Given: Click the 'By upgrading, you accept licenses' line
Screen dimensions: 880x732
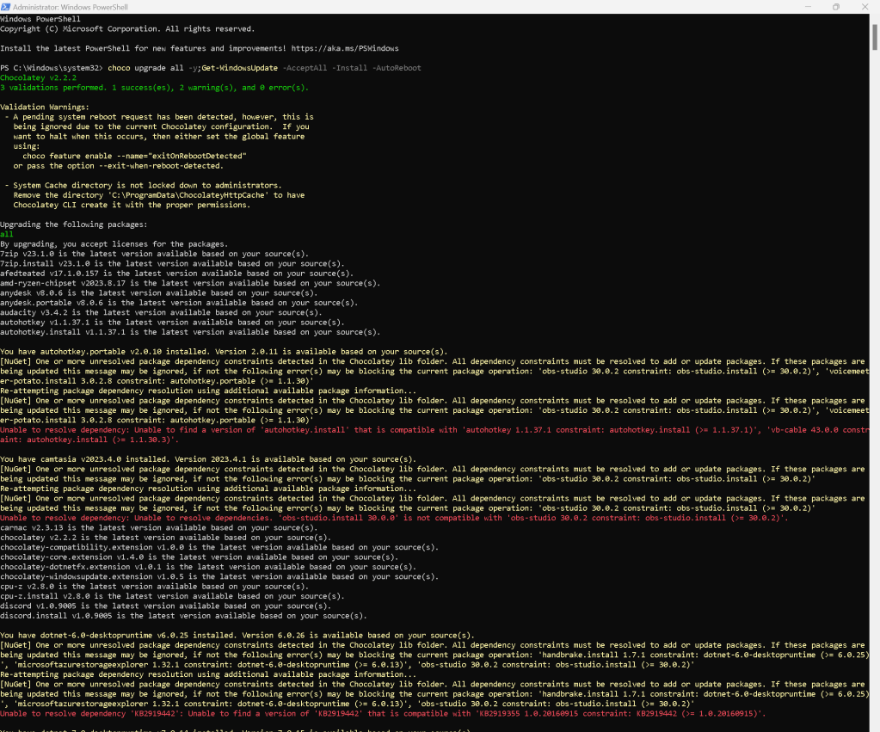Looking at the screenshot, I should point(114,244).
